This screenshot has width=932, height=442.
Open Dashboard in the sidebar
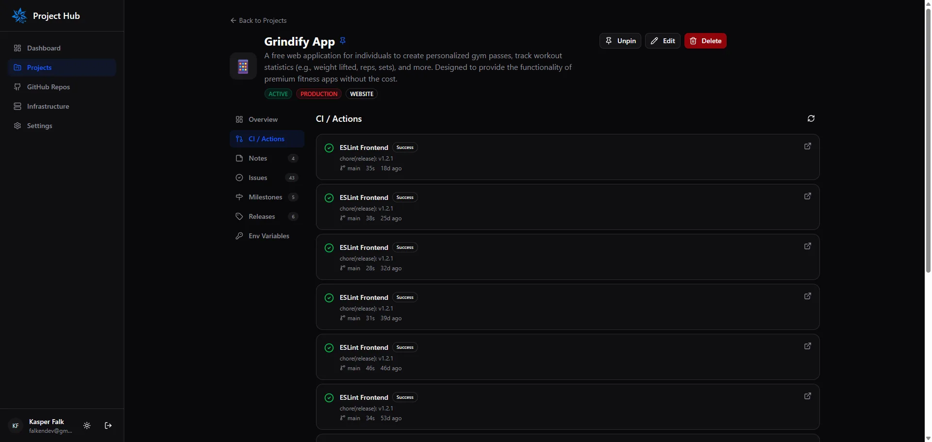pyautogui.click(x=62, y=48)
